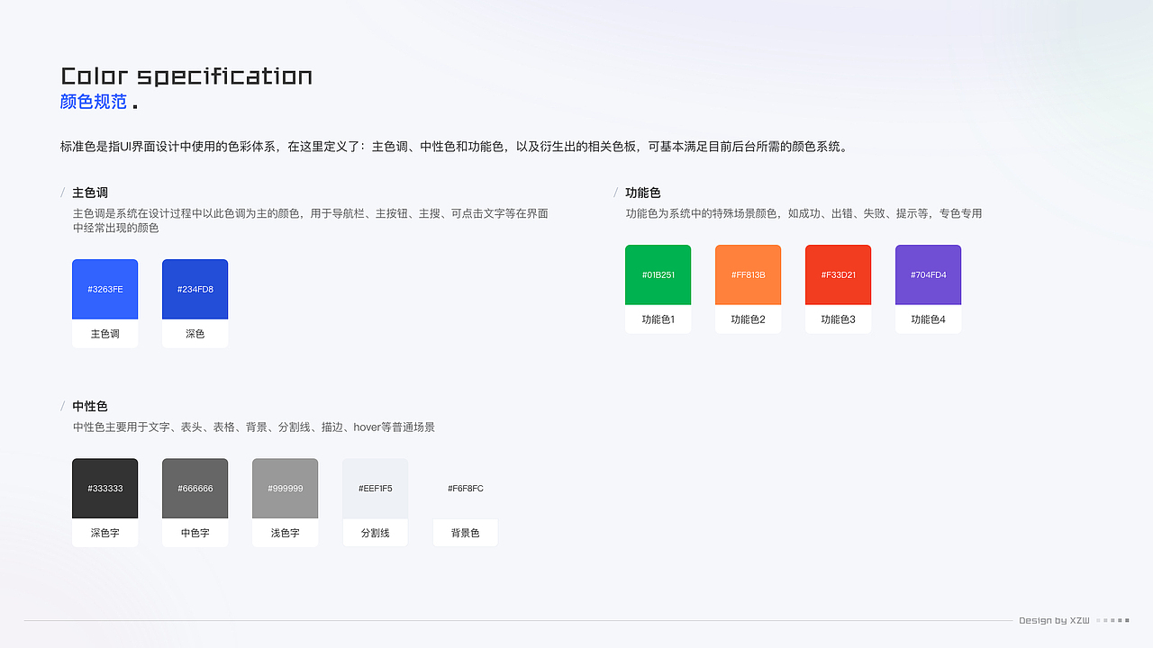Viewport: 1153px width, 648px height.
Task: Click the 中性色主要用于文字 description
Action: 254,427
